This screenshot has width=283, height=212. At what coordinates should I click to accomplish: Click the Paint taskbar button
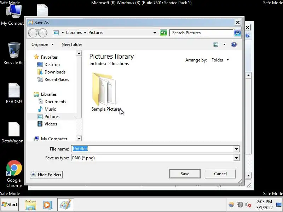coord(66,205)
